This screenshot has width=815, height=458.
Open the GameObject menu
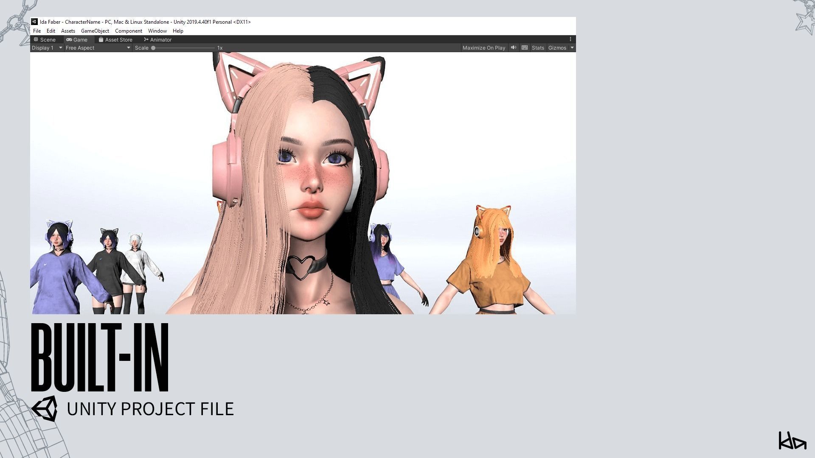pyautogui.click(x=95, y=31)
